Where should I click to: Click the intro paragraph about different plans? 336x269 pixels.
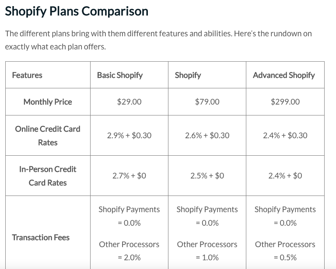click(x=158, y=40)
